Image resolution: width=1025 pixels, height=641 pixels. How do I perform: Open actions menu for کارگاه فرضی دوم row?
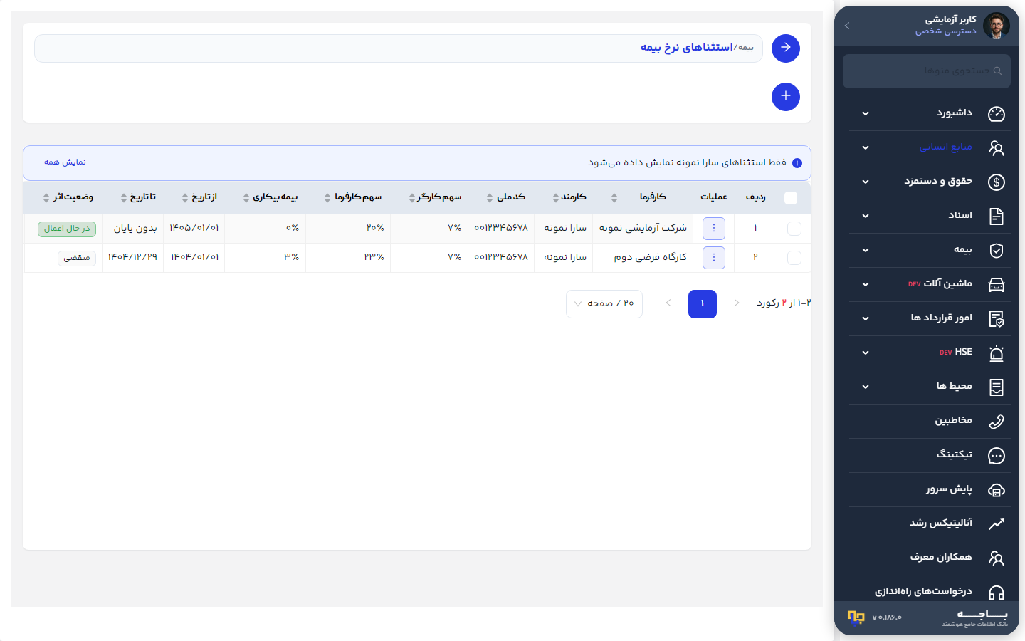point(714,258)
